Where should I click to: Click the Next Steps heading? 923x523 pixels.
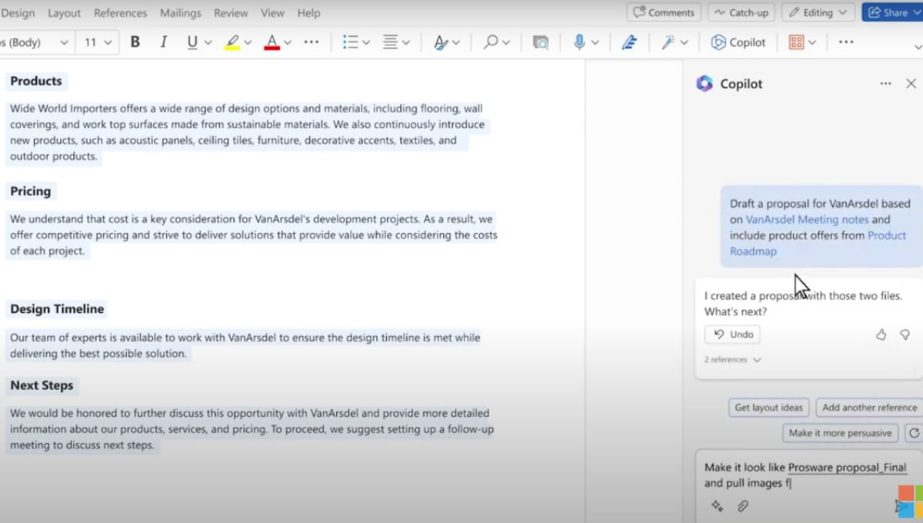coord(42,385)
